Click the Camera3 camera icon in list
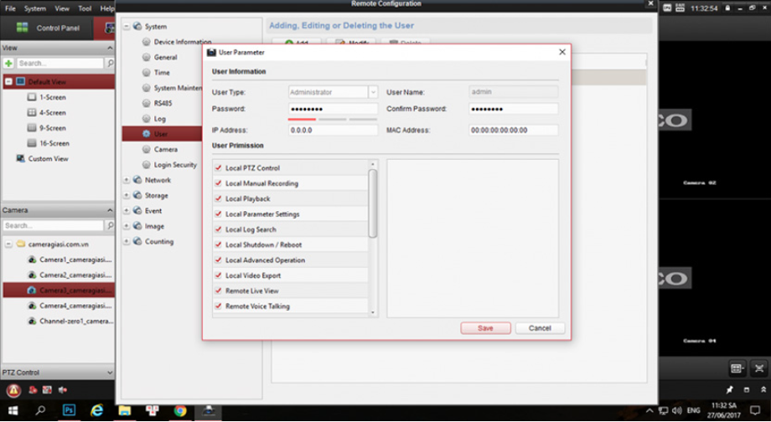The image size is (771, 422). [31, 290]
